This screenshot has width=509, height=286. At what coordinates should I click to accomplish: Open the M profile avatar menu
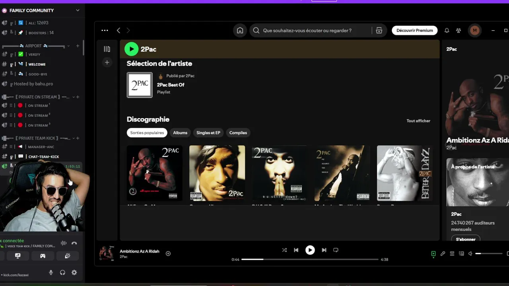click(474, 30)
